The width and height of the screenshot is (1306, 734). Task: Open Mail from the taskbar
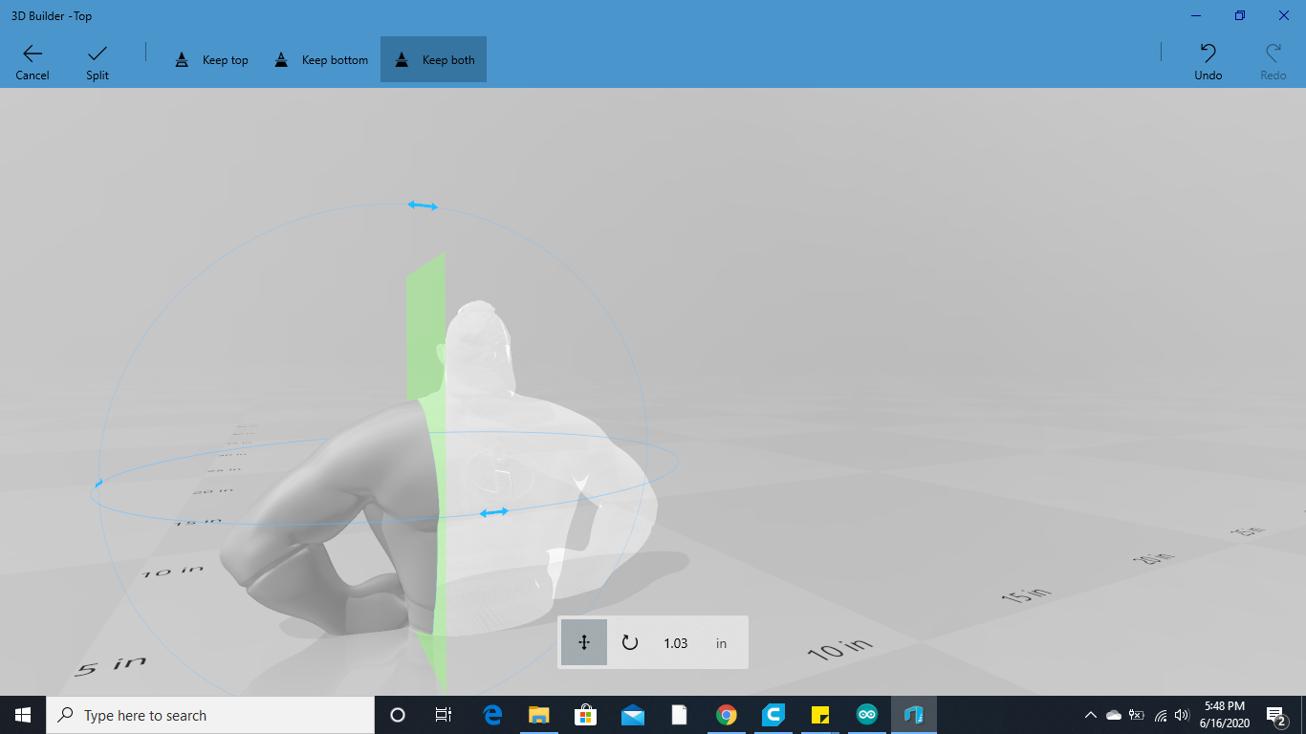(x=632, y=714)
